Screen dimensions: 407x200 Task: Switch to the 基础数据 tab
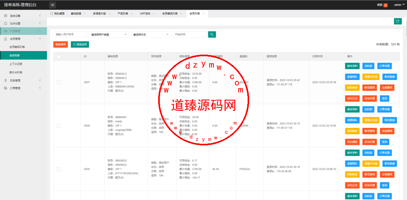[76, 13]
